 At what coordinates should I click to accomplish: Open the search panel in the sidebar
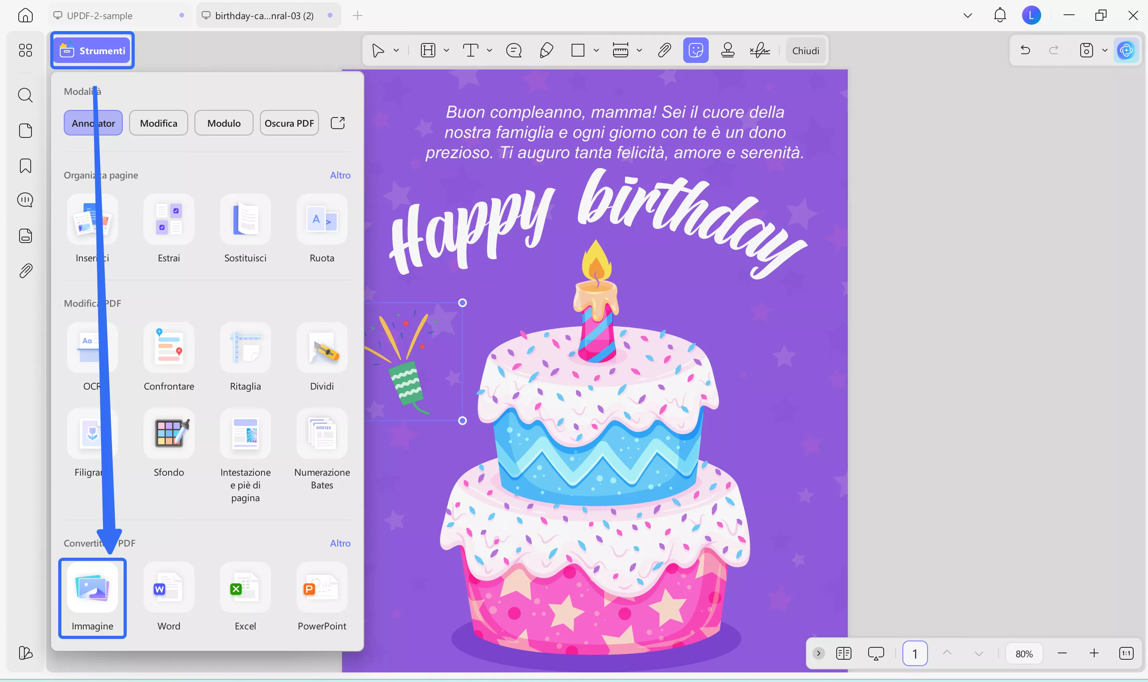pyautogui.click(x=25, y=95)
